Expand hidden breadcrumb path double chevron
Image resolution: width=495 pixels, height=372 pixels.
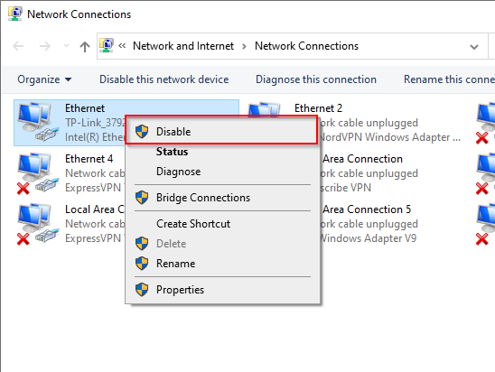[122, 46]
